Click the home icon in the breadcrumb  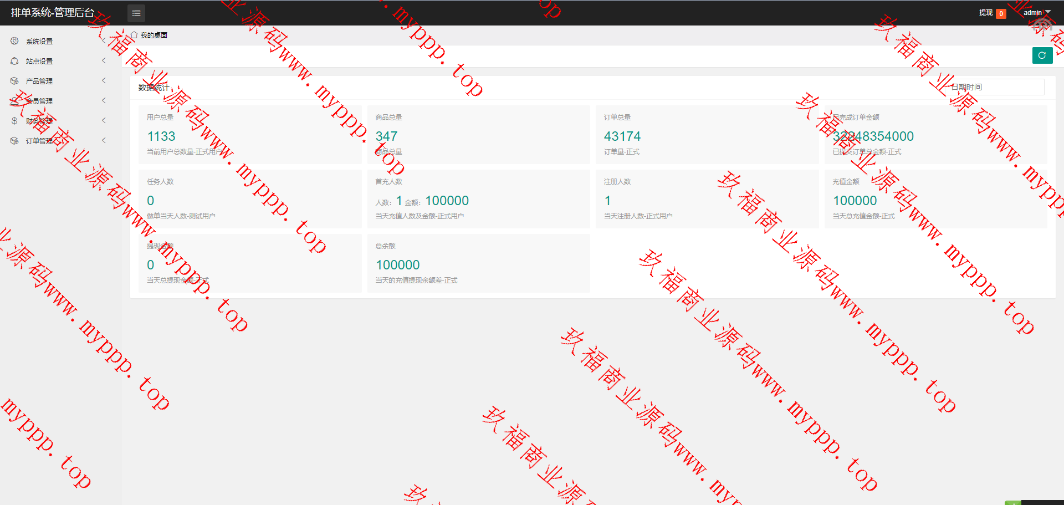134,35
